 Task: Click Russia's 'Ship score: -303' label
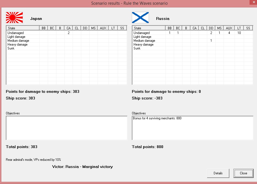click(147, 98)
